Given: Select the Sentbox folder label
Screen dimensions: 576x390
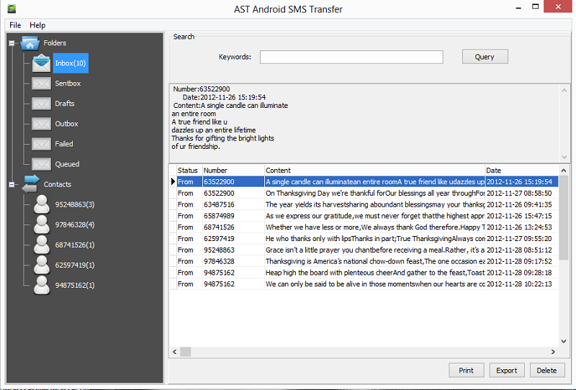Looking at the screenshot, I should click(x=68, y=83).
